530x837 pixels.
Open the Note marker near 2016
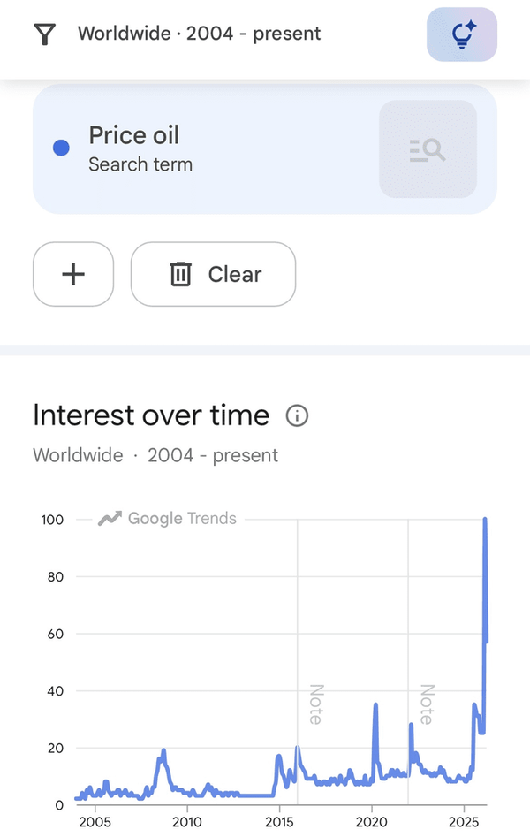pos(315,704)
